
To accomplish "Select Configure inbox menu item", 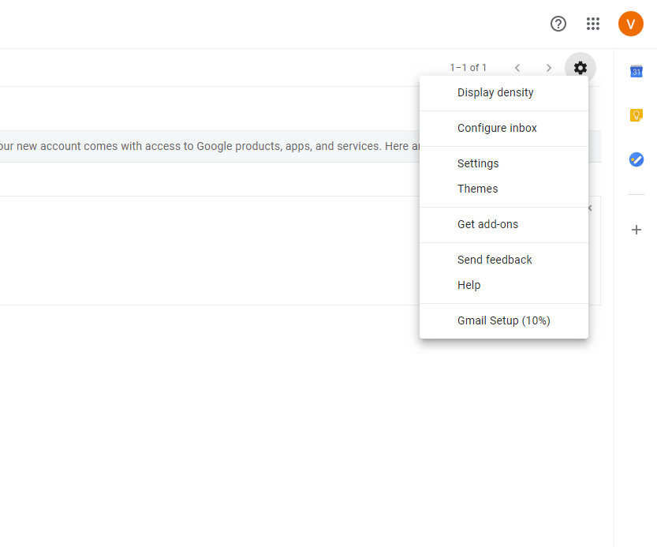I will (x=497, y=128).
